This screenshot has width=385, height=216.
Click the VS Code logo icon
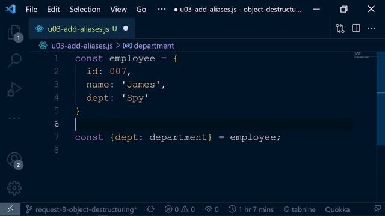tap(11, 10)
